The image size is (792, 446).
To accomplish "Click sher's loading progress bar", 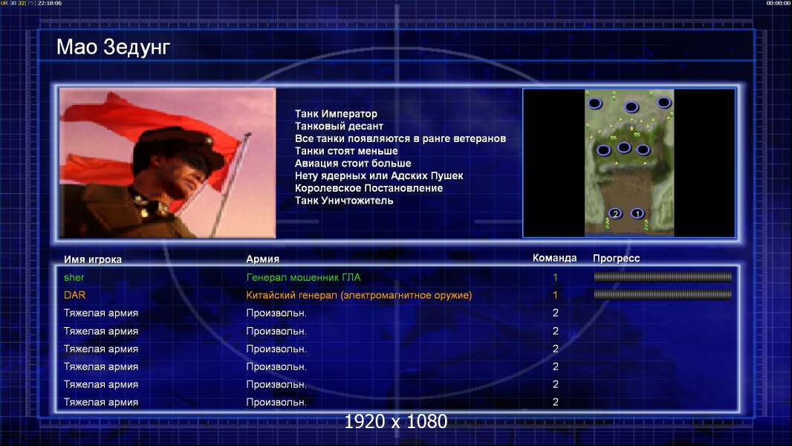I will 663,277.
